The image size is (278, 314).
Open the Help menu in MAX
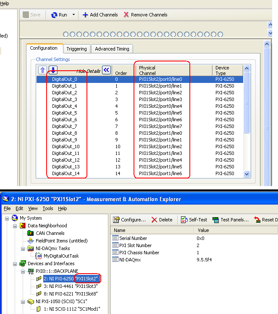[62, 208]
